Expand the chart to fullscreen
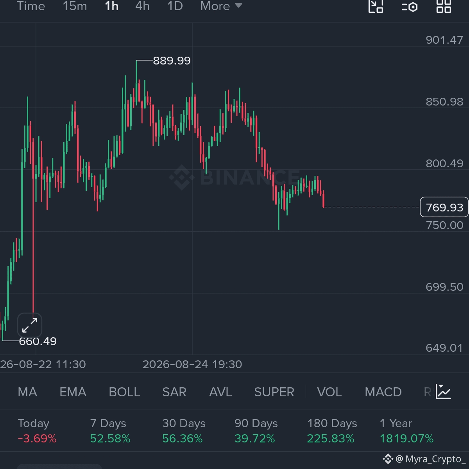Screen dimensions: 469x469 (30, 325)
